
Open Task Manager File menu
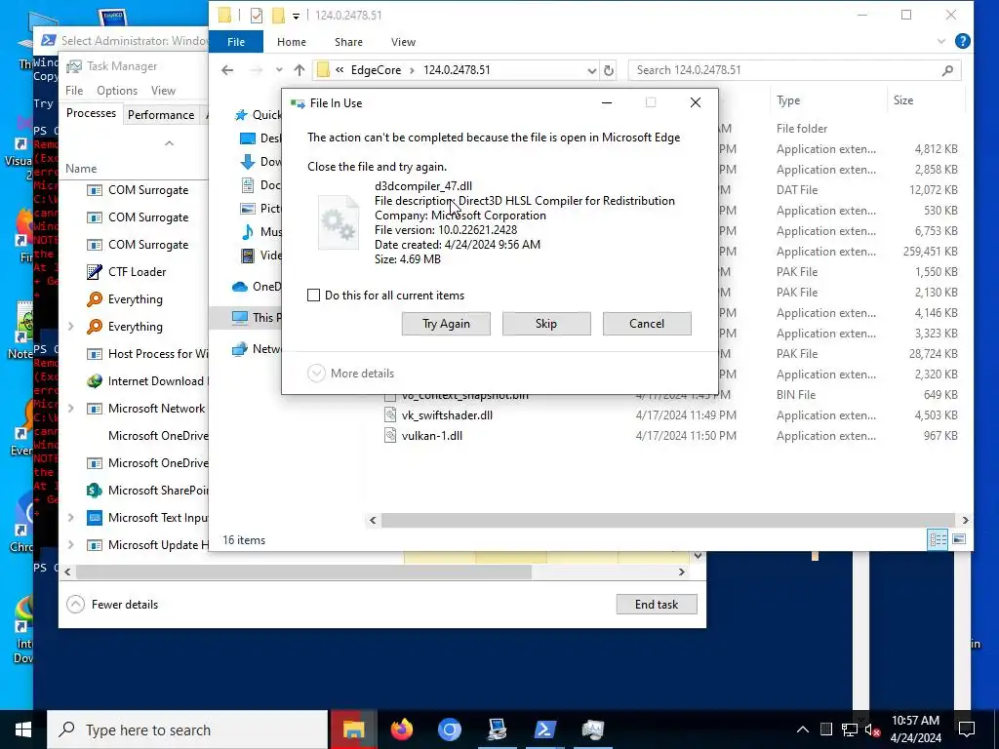point(74,91)
